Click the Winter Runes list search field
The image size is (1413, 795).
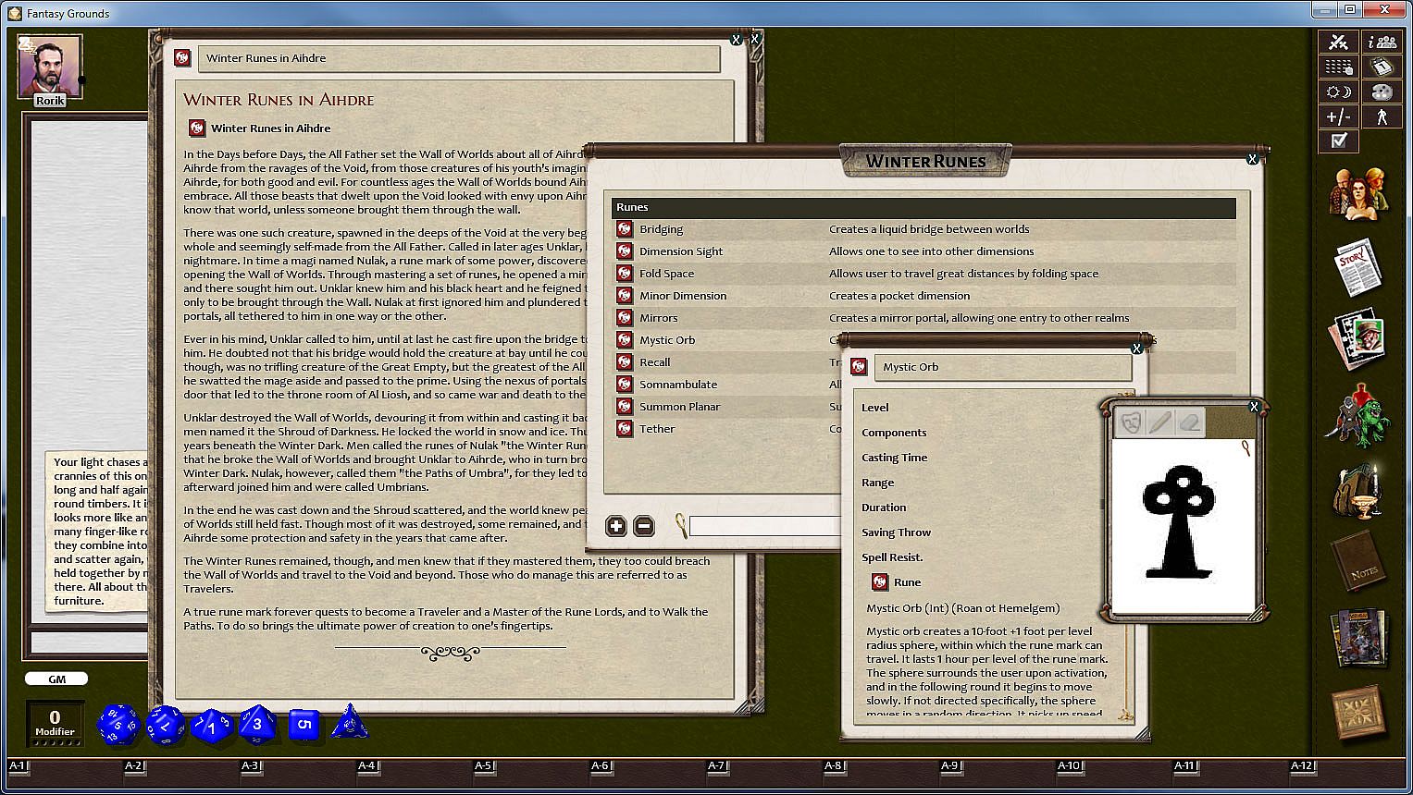764,526
